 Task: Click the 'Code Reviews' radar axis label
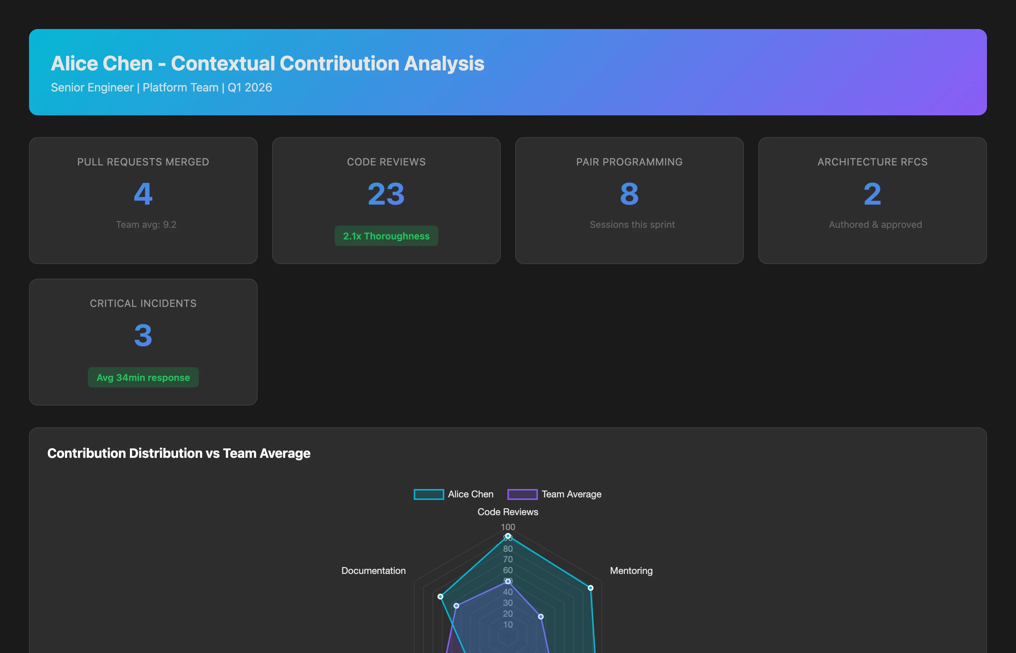[508, 512]
